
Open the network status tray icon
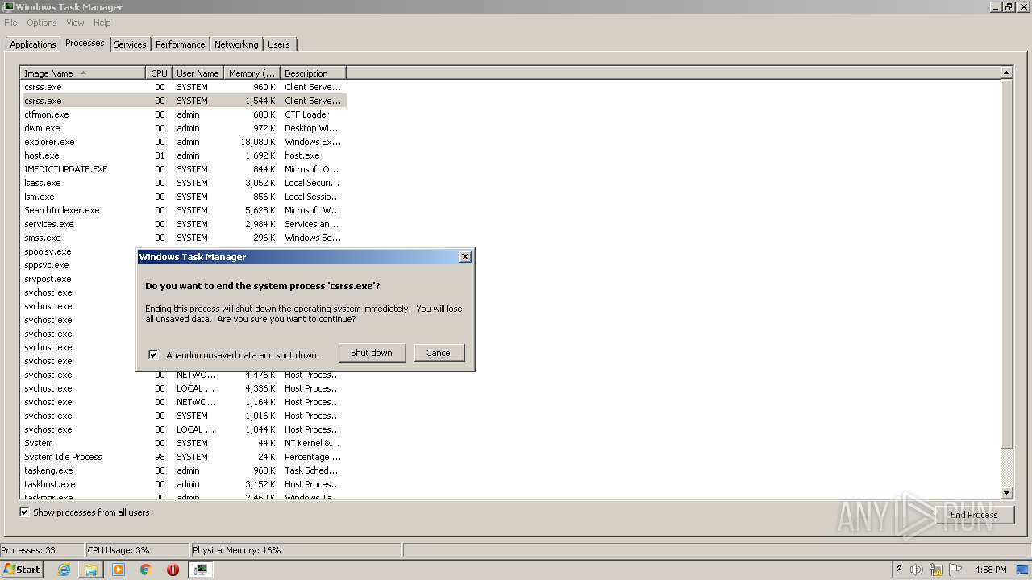pos(936,570)
